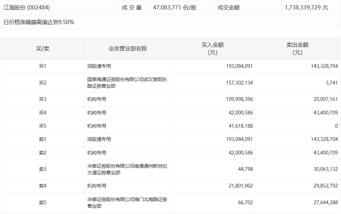
Task: Click the 成交金额 label cell
Action: 228,7
